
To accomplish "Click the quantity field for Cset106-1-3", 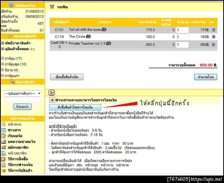I will pos(182,45).
